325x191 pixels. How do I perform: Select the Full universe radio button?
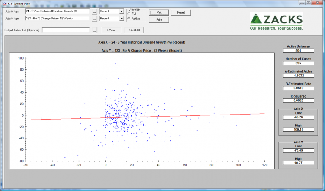pos(129,14)
